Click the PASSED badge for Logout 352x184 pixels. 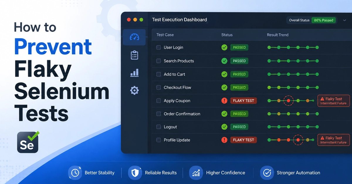(239, 127)
